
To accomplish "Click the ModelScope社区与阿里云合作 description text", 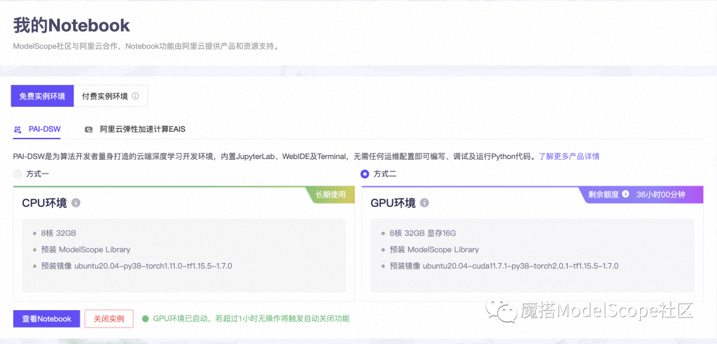I will point(146,46).
